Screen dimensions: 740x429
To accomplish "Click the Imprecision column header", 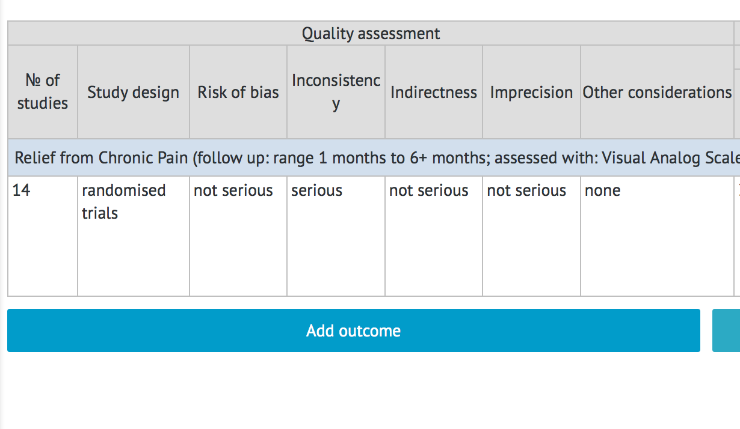I will [x=531, y=93].
